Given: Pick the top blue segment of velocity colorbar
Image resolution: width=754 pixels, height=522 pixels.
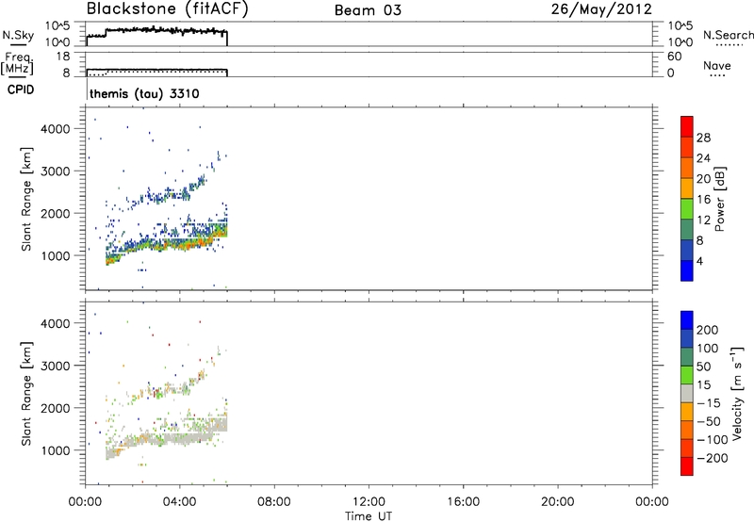Looking at the screenshot, I should click(687, 320).
